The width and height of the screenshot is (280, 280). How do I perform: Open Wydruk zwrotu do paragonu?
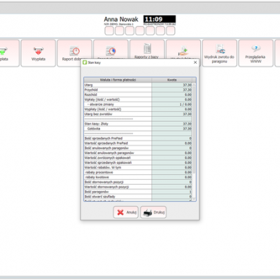220,53
